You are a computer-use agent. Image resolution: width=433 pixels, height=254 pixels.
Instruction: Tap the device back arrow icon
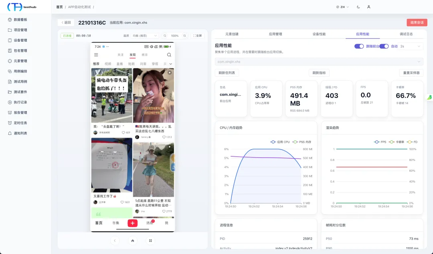coord(115,241)
